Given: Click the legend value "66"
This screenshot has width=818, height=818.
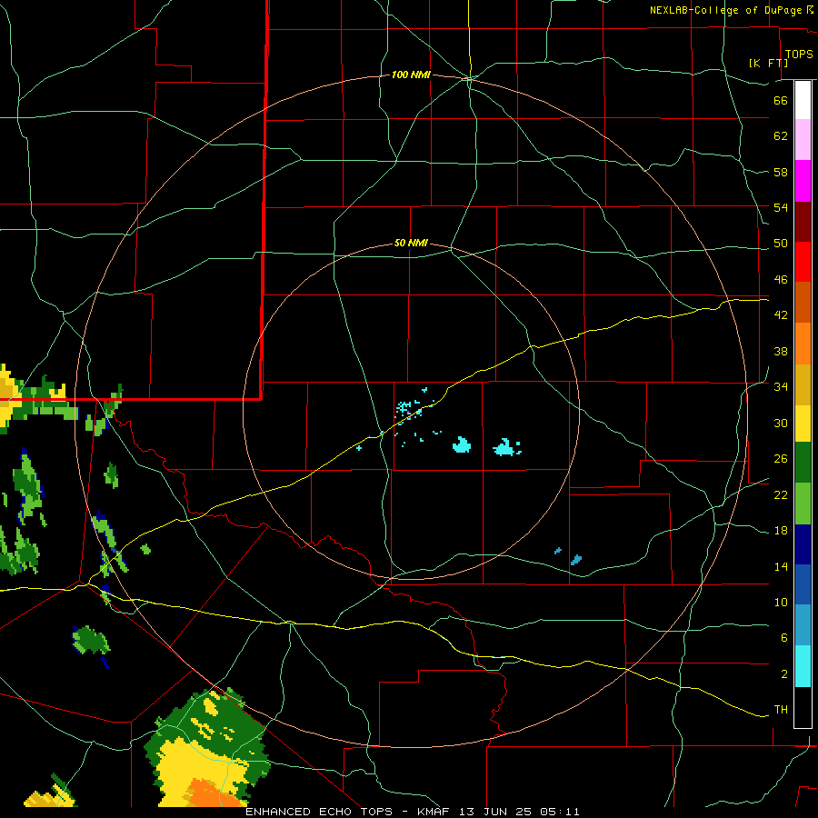Looking at the screenshot, I should coord(781,100).
